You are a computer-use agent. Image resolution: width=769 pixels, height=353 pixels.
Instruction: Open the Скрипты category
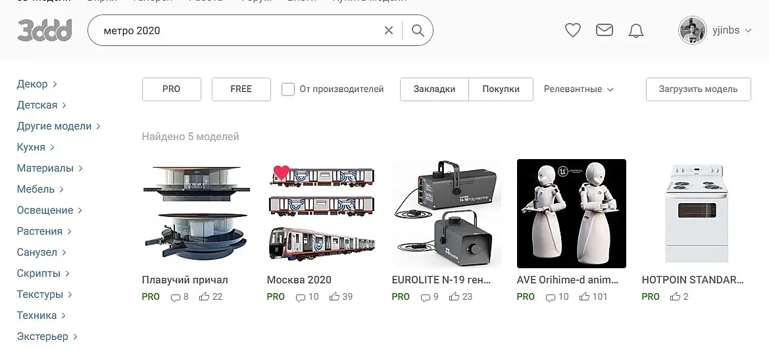43,273
